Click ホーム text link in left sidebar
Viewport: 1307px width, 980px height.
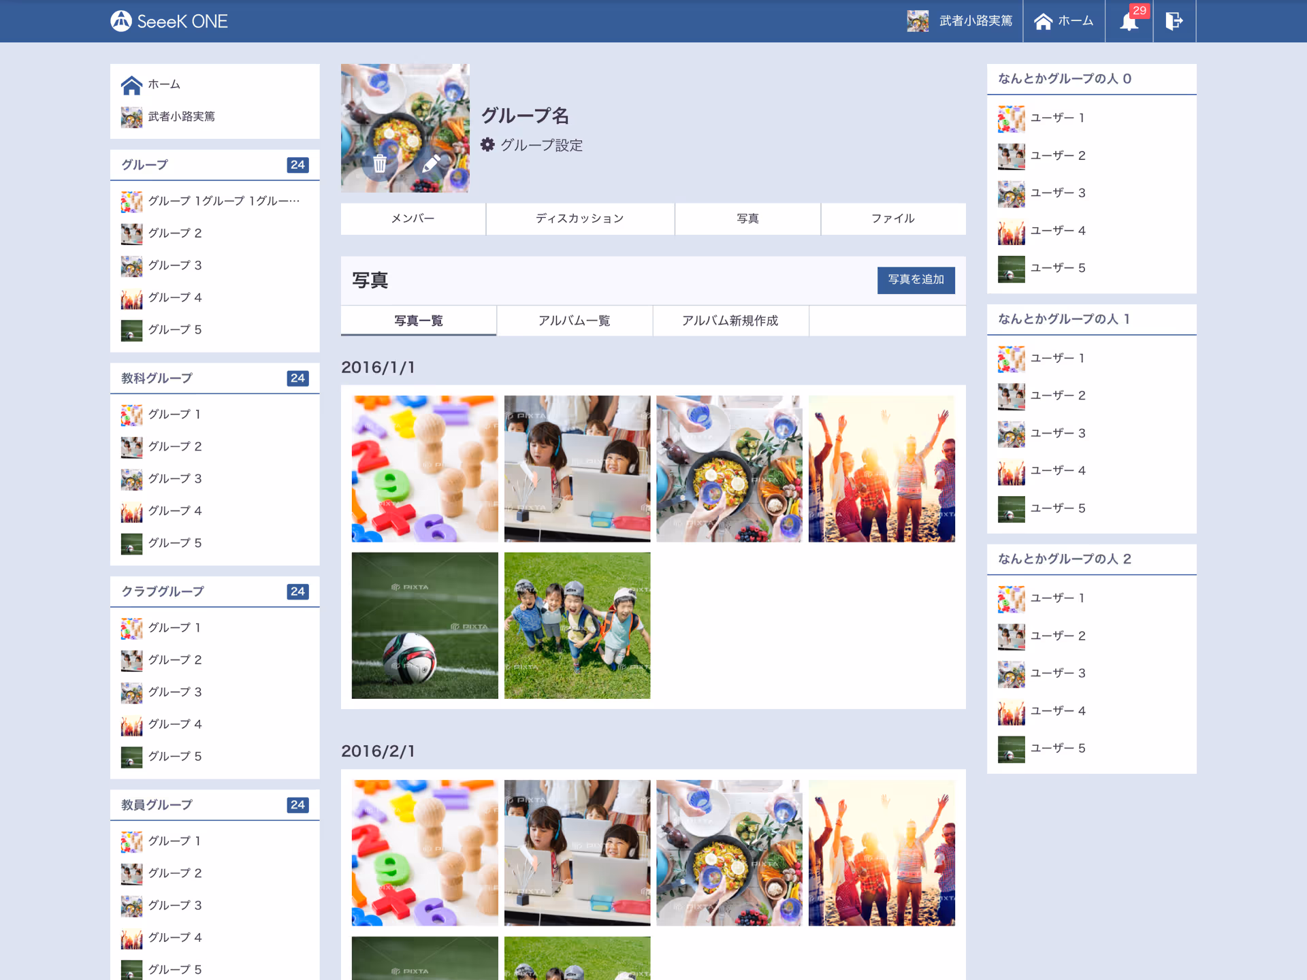(164, 84)
